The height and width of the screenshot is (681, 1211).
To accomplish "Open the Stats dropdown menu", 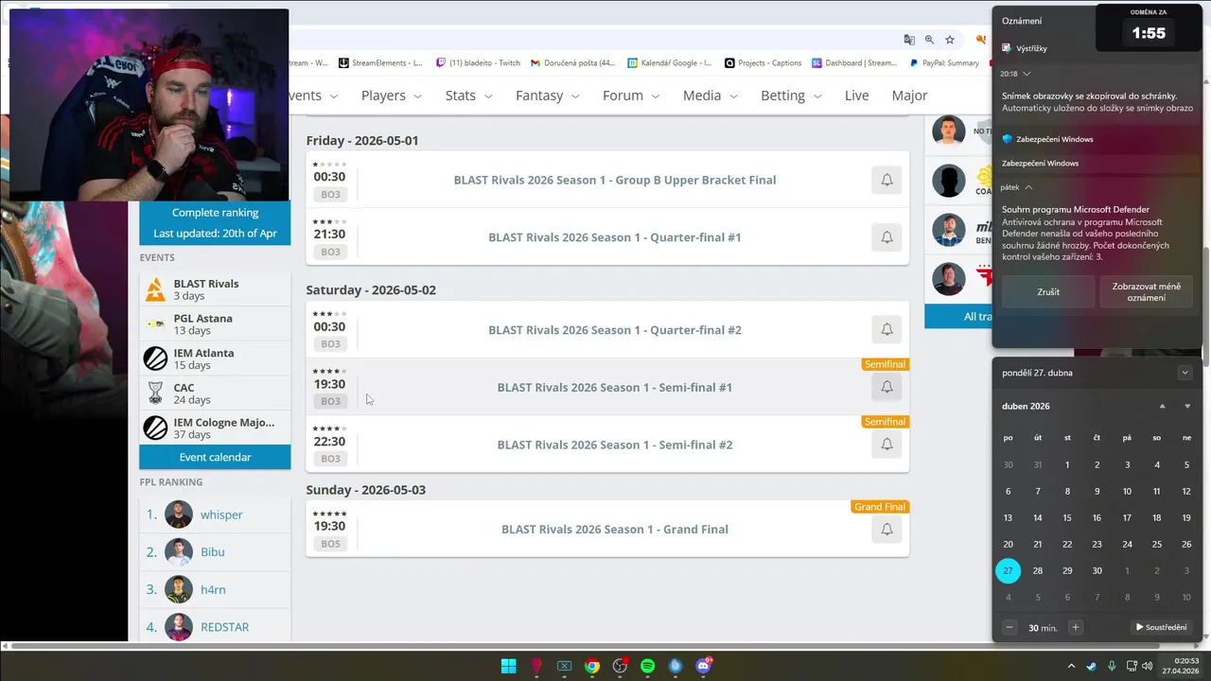I will click(x=468, y=96).
